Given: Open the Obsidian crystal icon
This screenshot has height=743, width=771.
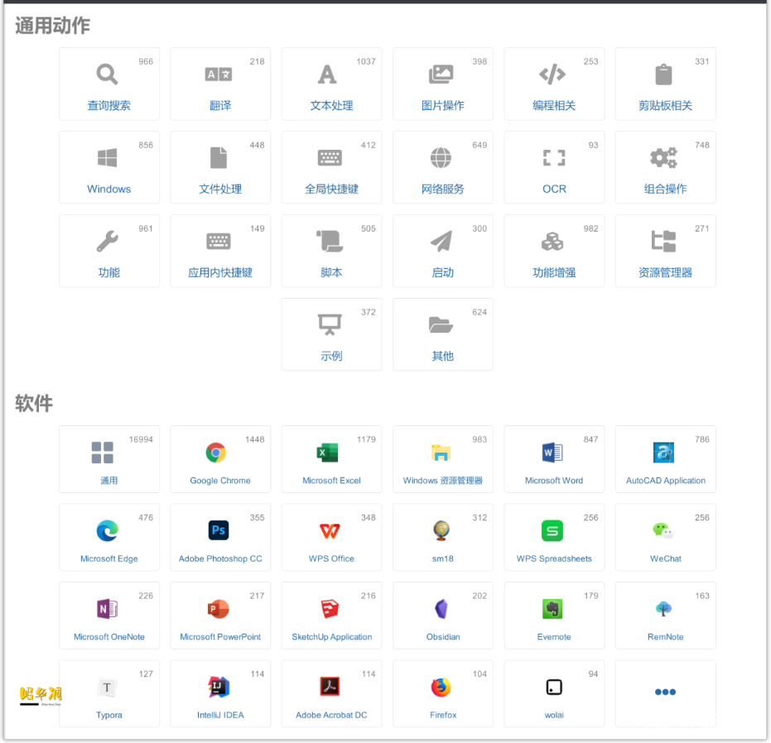Looking at the screenshot, I should [x=441, y=609].
